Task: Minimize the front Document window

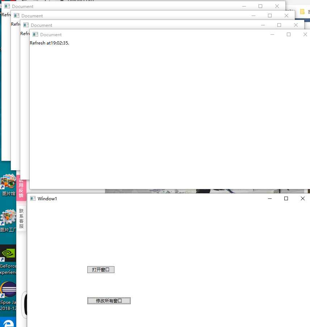Action: click(272, 34)
